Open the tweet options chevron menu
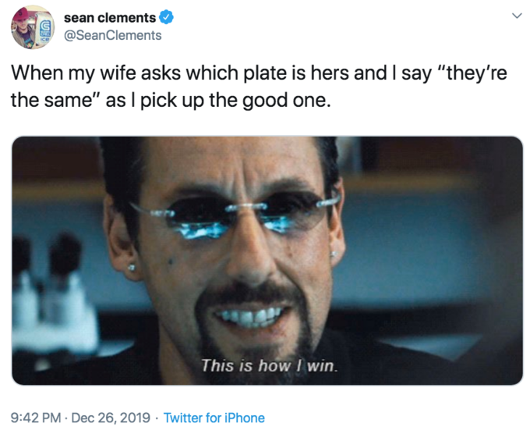Image resolution: width=530 pixels, height=434 pixels. (x=514, y=16)
